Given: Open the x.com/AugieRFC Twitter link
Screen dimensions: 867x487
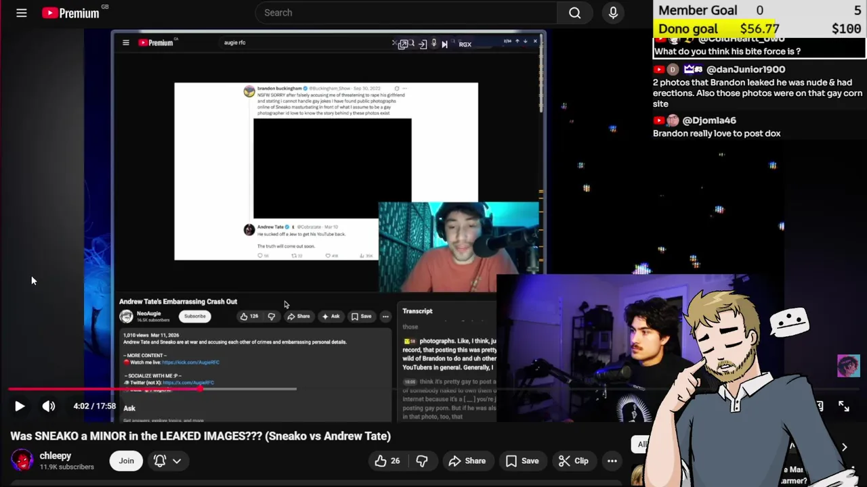Looking at the screenshot, I should click(188, 383).
